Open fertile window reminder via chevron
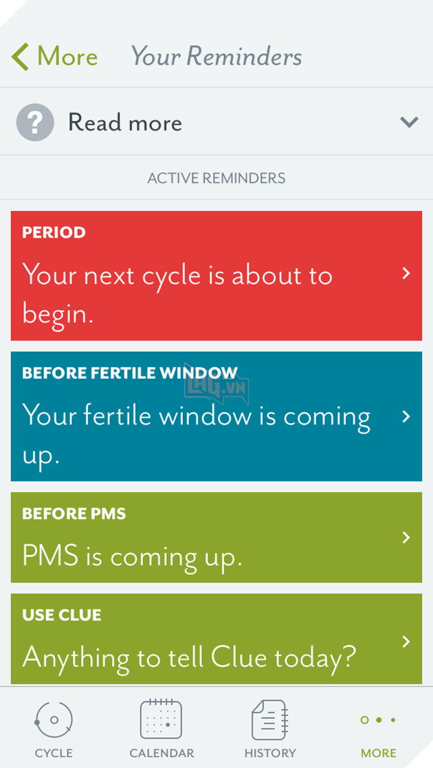 pyautogui.click(x=406, y=416)
